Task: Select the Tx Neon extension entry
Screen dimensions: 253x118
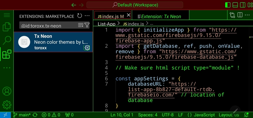Action: pos(53,42)
